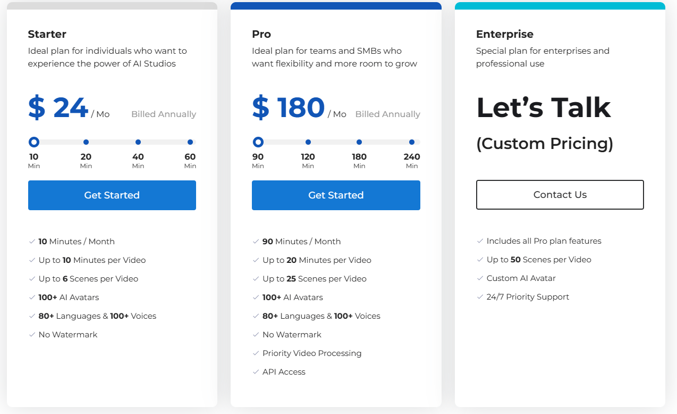
Task: Set Starter slider to 20 Min
Action: click(86, 142)
